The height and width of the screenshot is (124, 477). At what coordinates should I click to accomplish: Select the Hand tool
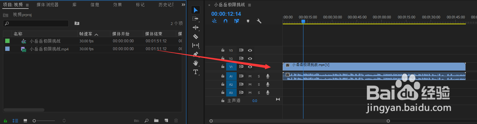196,63
